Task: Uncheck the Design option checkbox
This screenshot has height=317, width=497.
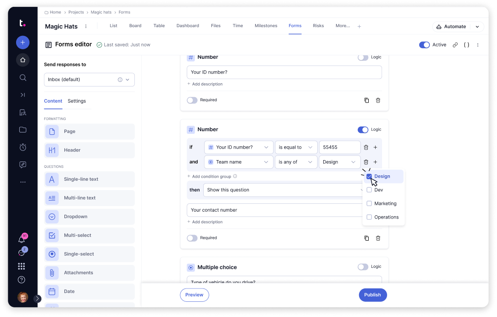Action: (x=369, y=176)
